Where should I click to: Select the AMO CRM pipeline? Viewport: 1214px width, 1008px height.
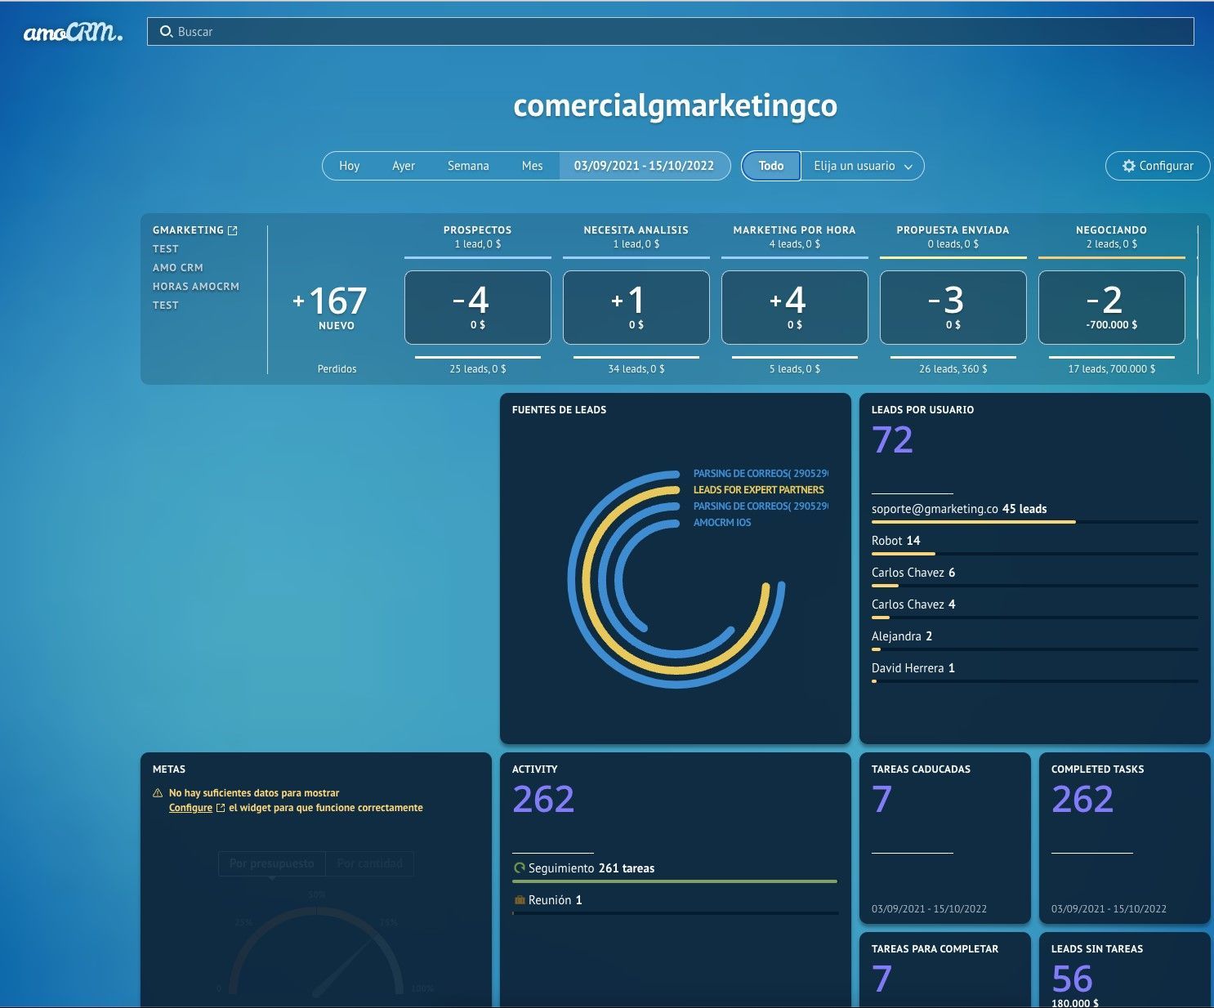coord(178,268)
